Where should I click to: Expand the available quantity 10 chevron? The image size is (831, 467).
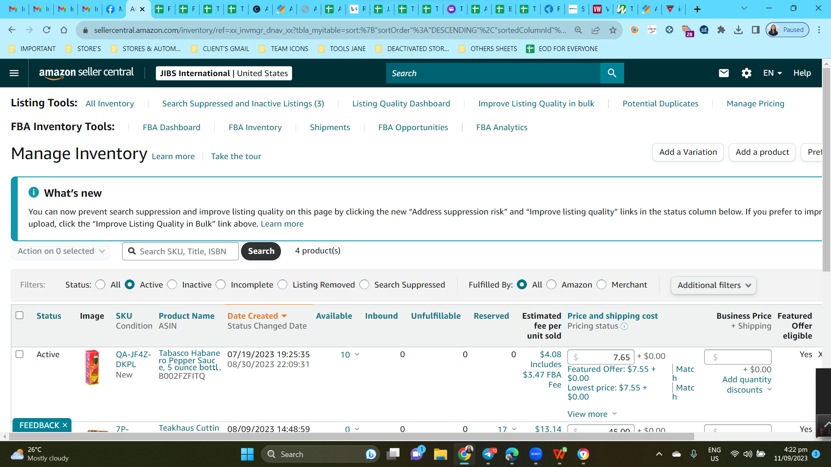point(357,355)
